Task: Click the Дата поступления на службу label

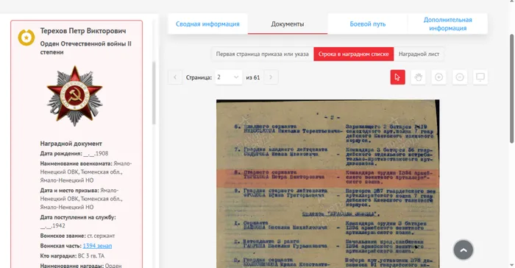Action: coord(78,217)
